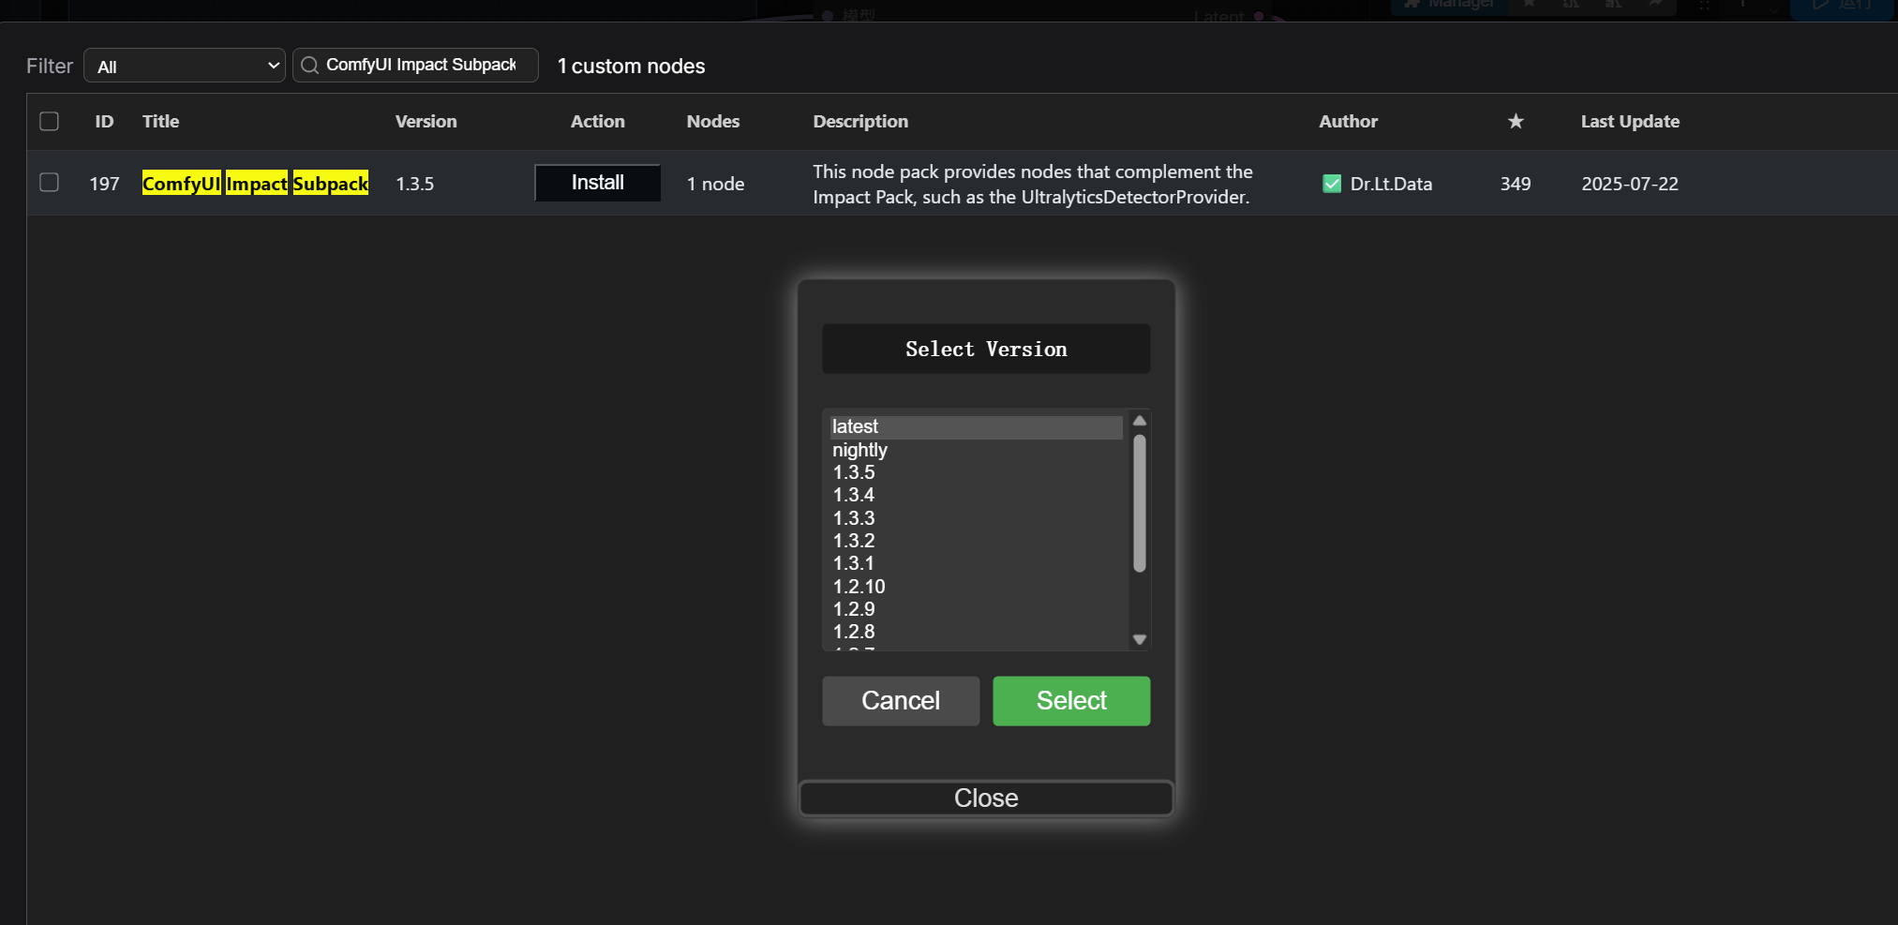Sort by the Nodes column header
Viewport: 1898px width, 925px height.
tap(713, 121)
